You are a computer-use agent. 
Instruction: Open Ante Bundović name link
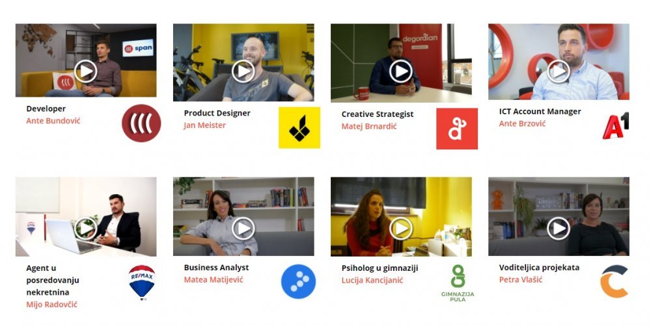(x=53, y=121)
